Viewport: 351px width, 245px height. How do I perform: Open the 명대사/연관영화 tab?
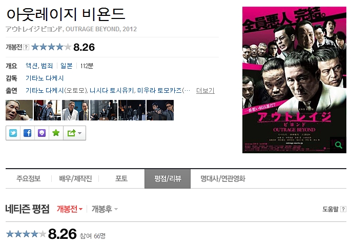click(x=223, y=179)
